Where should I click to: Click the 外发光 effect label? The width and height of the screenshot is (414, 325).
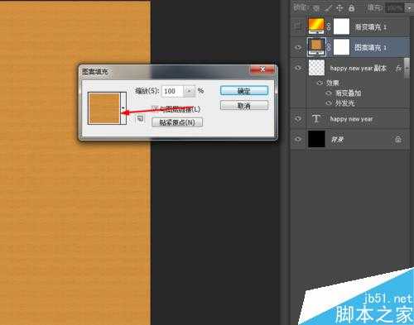coord(344,103)
